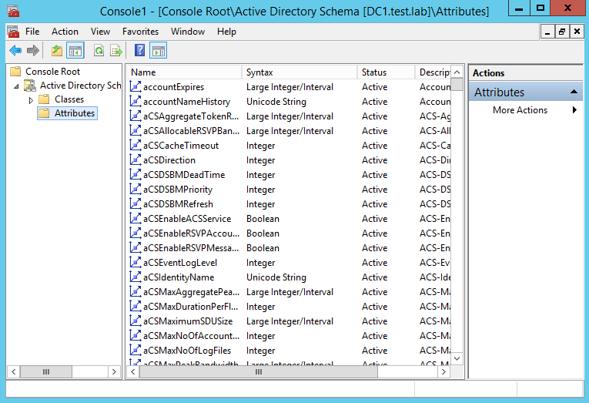Image resolution: width=589 pixels, height=403 pixels.
Task: Click the aCSIdentityName attribute icon
Action: (136, 277)
